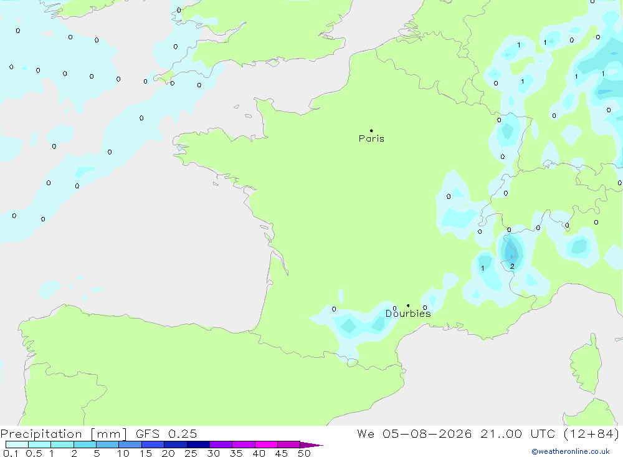The width and height of the screenshot is (623, 457).
Task: Click the above-50 mm legend arrow tip
Action: (x=311, y=445)
